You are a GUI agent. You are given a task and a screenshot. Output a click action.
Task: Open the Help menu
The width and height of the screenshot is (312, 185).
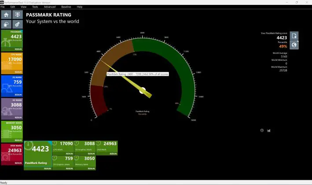pyautogui.click(x=80, y=7)
